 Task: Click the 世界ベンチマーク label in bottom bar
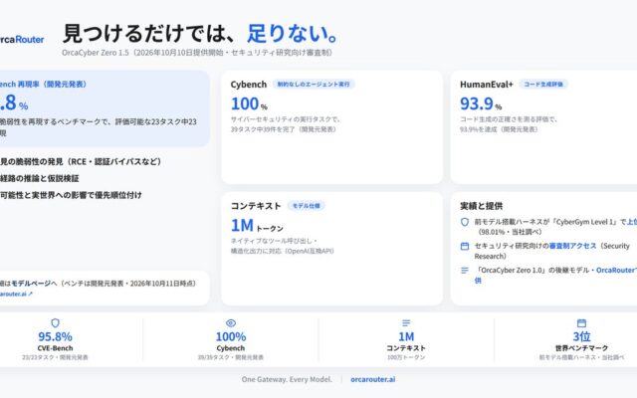[x=581, y=348]
